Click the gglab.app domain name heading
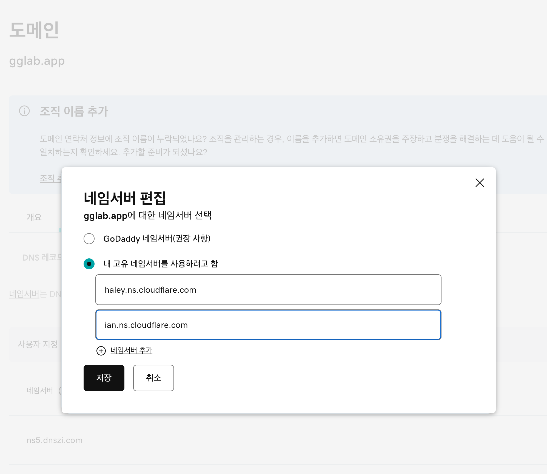 click(x=37, y=61)
